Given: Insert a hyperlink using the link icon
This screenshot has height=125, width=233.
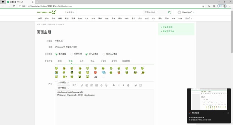Looking at the screenshot, I should (82, 85).
